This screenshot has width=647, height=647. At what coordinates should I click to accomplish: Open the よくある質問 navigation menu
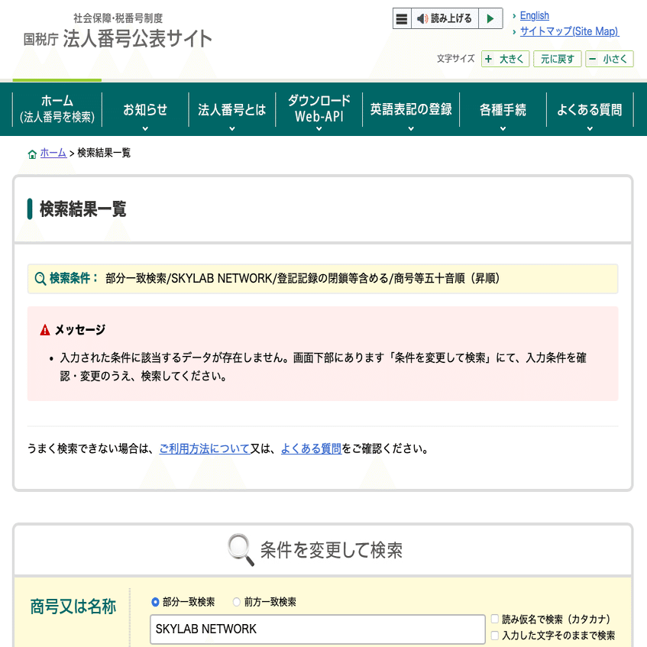(590, 109)
